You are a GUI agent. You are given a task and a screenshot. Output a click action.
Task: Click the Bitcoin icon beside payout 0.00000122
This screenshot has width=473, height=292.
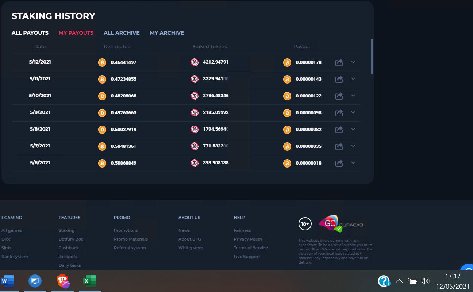point(287,96)
